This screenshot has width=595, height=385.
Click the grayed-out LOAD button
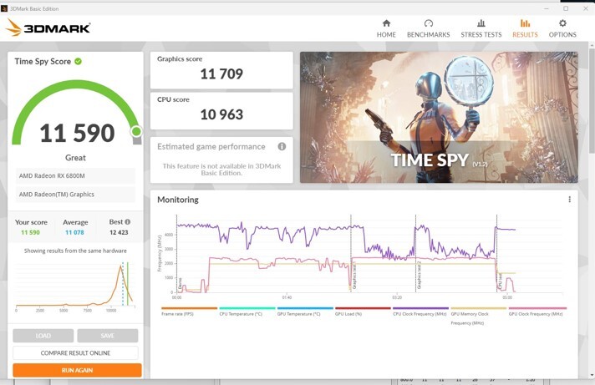[43, 336]
